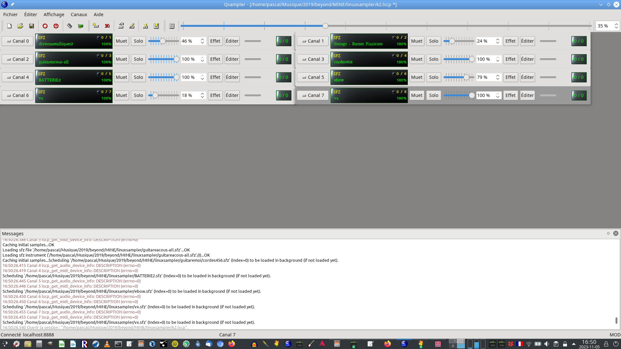The height and width of the screenshot is (349, 621).
Task: Increase the Canal 6 volume spinbox
Action: tap(202, 94)
